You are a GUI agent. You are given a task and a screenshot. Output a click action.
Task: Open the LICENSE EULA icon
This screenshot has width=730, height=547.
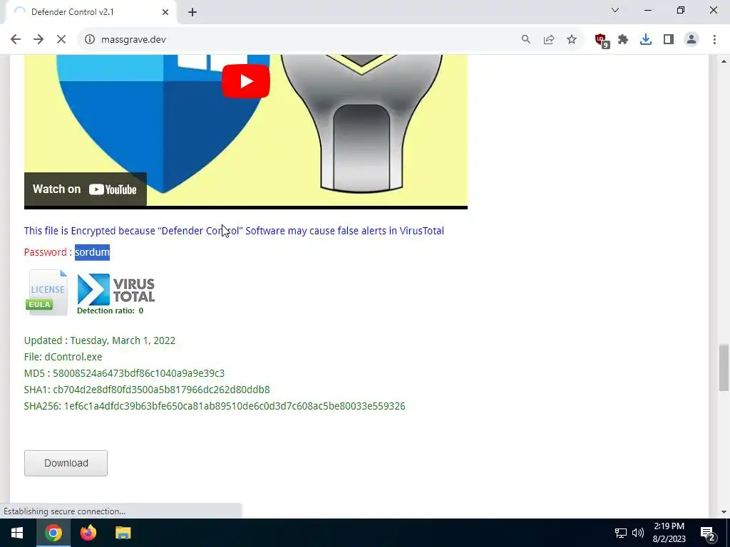click(x=46, y=293)
